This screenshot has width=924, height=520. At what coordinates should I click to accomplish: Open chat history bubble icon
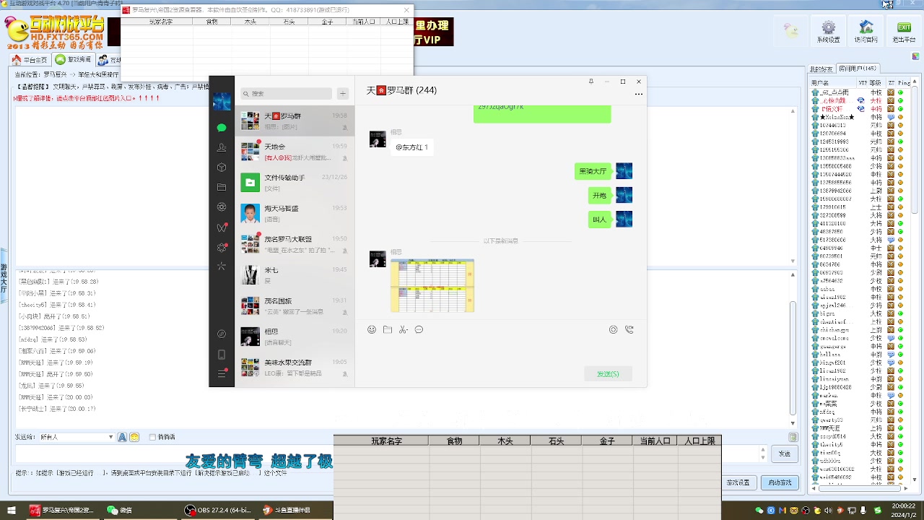point(419,329)
